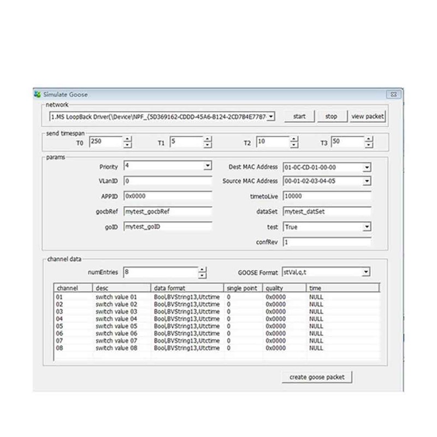
Task: Increase the numEntries value
Action: (x=203, y=269)
